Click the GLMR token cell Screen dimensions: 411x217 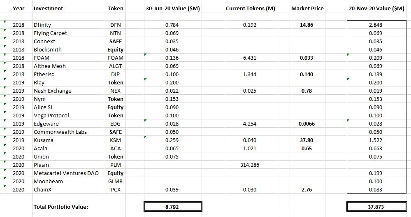[115, 181]
